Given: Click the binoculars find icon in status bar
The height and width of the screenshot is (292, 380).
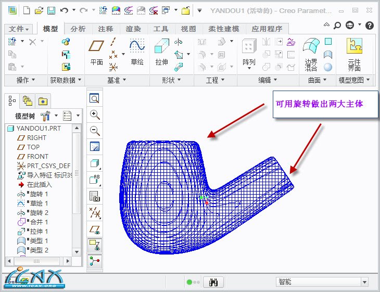Looking at the screenshot, I should pos(213,282).
